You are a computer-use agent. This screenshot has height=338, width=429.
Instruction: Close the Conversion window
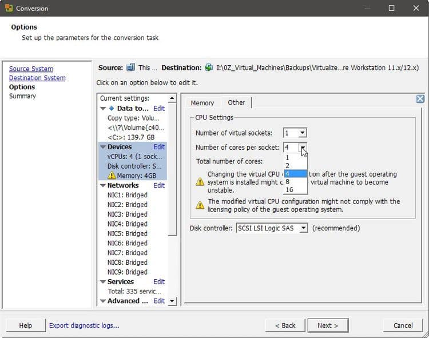click(416, 8)
